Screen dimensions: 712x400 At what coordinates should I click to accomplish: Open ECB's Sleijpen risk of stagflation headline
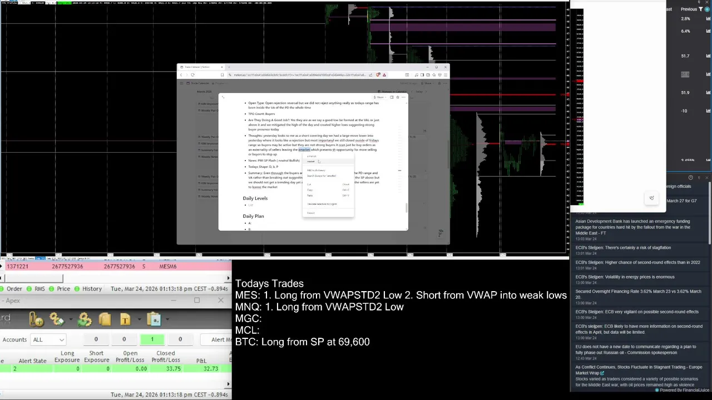point(623,248)
